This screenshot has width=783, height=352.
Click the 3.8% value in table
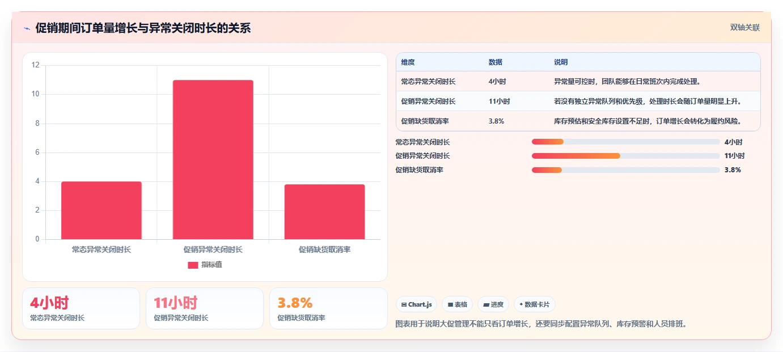[x=496, y=121]
